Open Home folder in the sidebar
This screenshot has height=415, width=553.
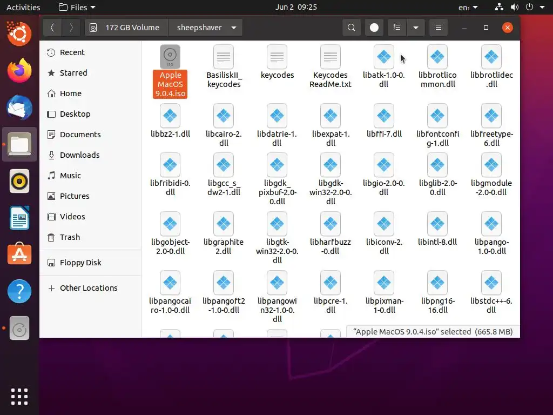(x=91, y=93)
